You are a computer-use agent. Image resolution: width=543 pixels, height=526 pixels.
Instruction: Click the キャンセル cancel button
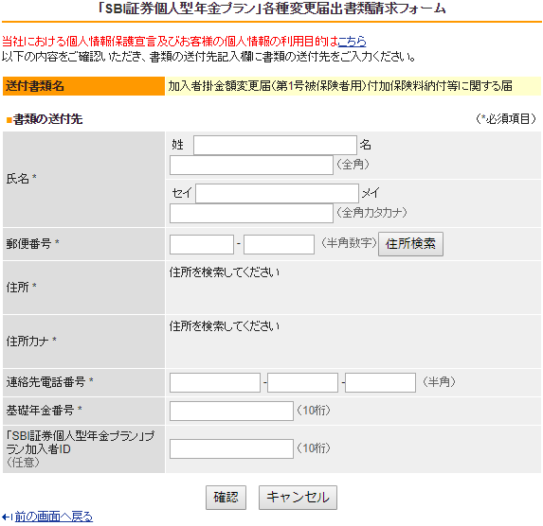pyautogui.click(x=298, y=498)
